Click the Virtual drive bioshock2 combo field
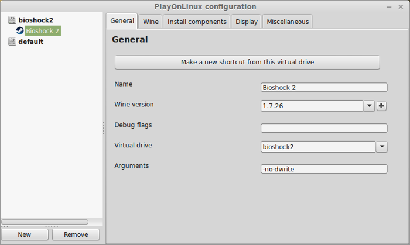Screen dimensions: 410x245 click(318, 147)
